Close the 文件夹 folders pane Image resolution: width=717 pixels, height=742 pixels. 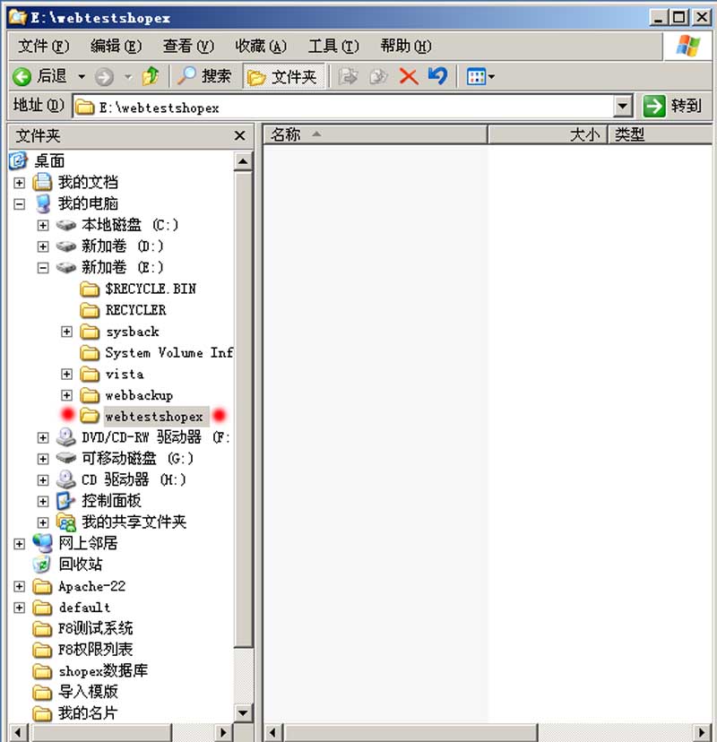pyautogui.click(x=240, y=136)
